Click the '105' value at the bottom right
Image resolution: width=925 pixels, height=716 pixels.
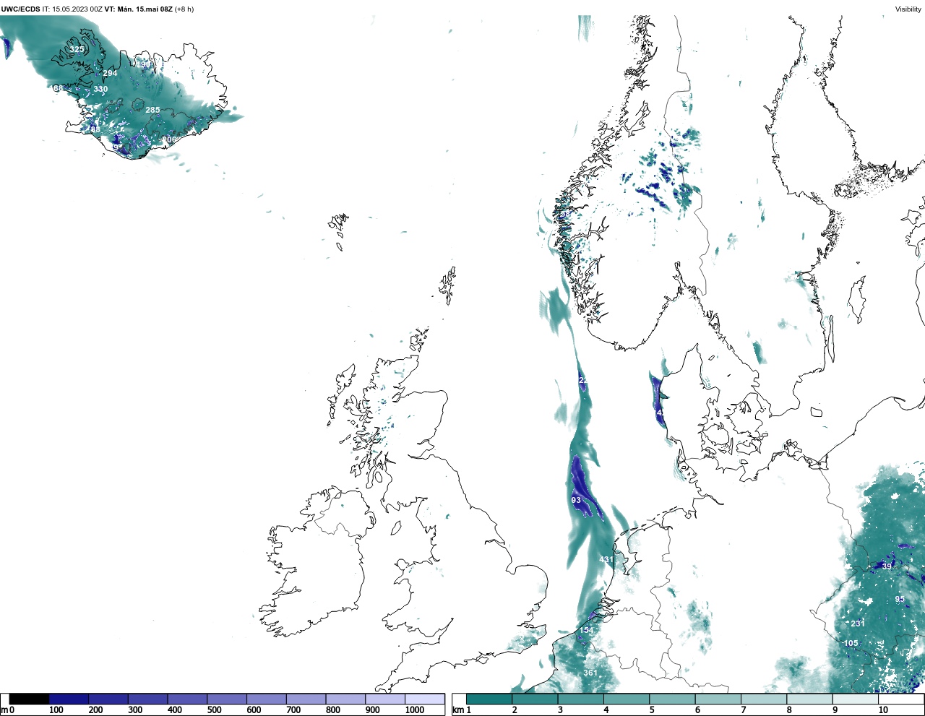851,644
